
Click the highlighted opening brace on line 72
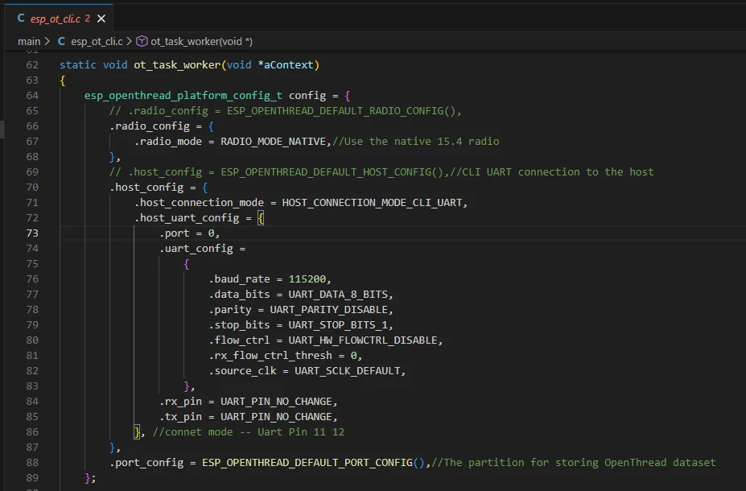click(x=261, y=218)
